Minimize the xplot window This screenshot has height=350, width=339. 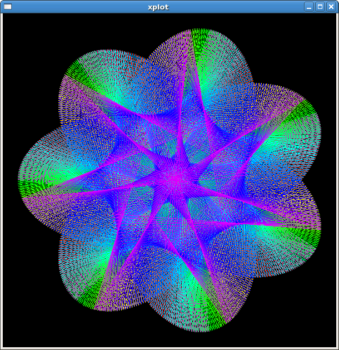click(x=309, y=7)
